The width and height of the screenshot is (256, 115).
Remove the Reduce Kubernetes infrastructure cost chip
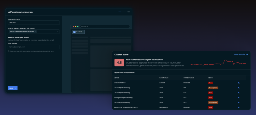tap(35, 32)
